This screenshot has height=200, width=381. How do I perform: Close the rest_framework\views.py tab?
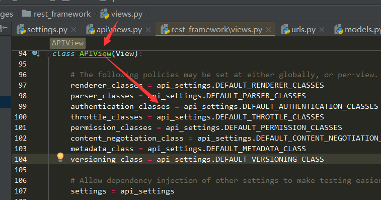coord(268,30)
